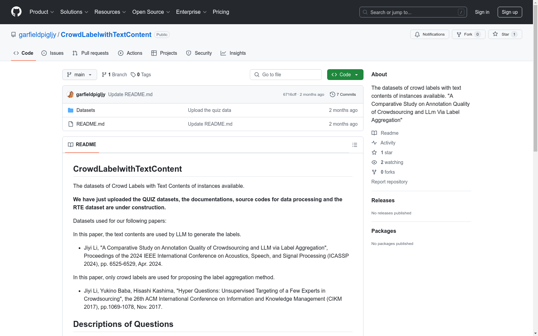View the 2 watching link
This screenshot has width=538, height=336.
[388, 162]
